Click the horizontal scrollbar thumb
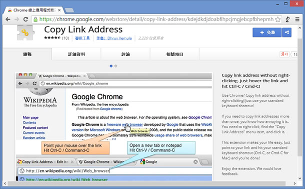 pos(146,183)
